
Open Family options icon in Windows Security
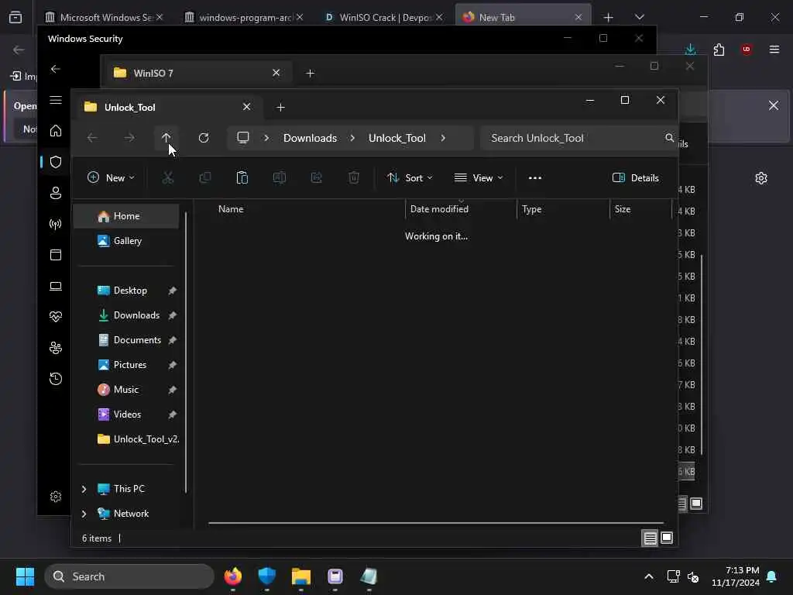[56, 348]
